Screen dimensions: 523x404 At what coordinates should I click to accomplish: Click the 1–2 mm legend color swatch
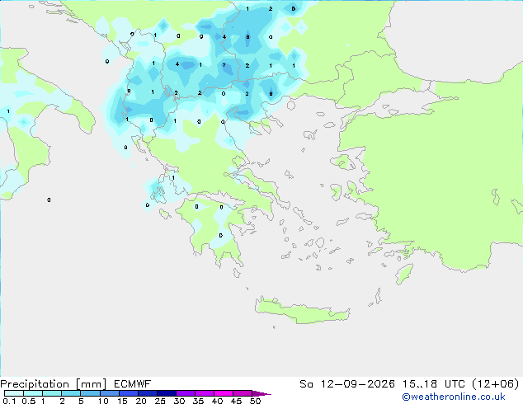52,393
